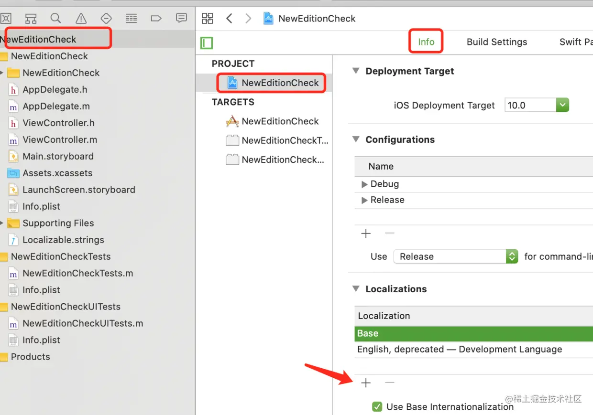Open the breakpoint navigator icon

point(156,19)
